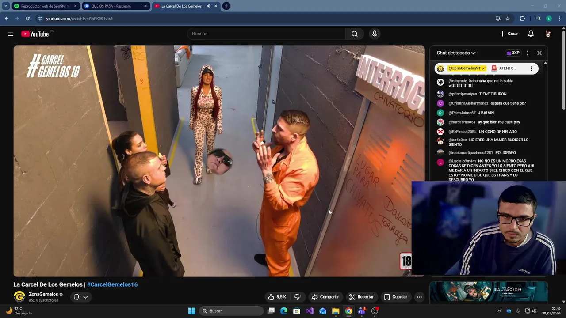Image resolution: width=566 pixels, height=318 pixels.
Task: Show hidden system tray icons chevron
Action: pyautogui.click(x=499, y=311)
